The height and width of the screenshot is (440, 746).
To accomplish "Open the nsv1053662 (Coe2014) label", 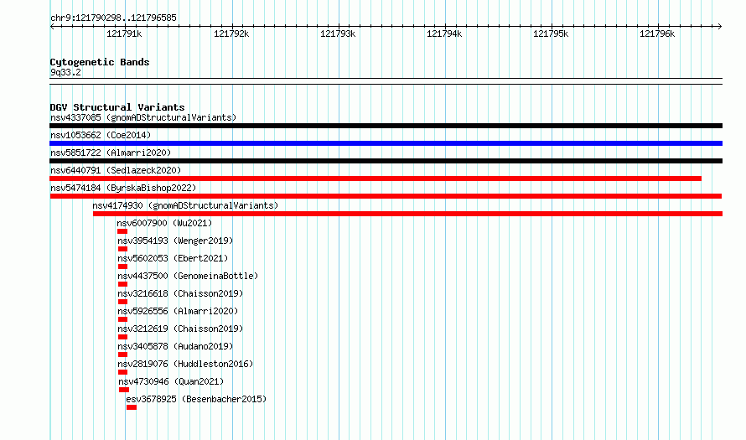I will 101,135.
